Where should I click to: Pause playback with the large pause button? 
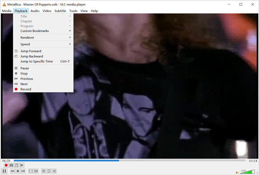coord(4,171)
